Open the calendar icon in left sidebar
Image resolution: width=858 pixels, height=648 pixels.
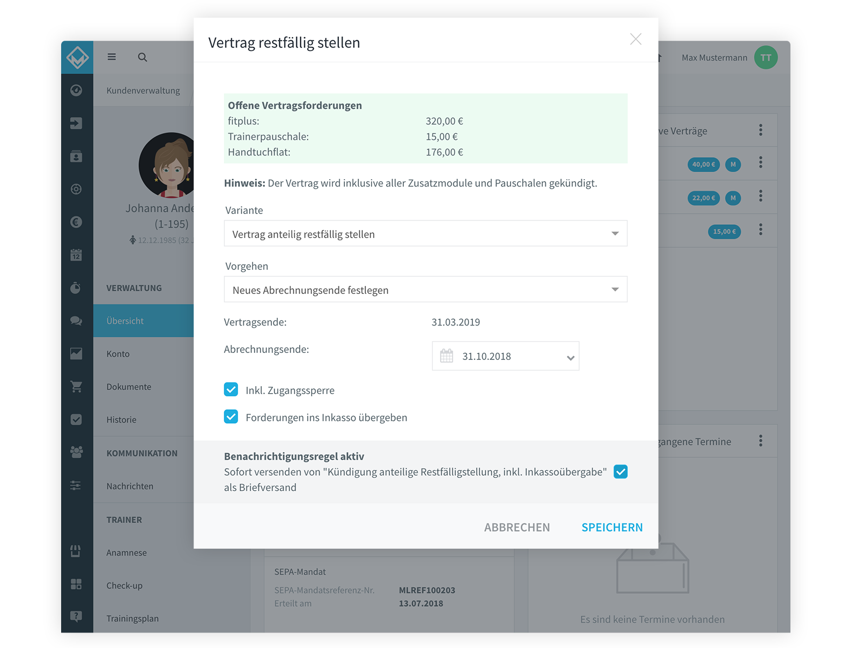pyautogui.click(x=76, y=255)
